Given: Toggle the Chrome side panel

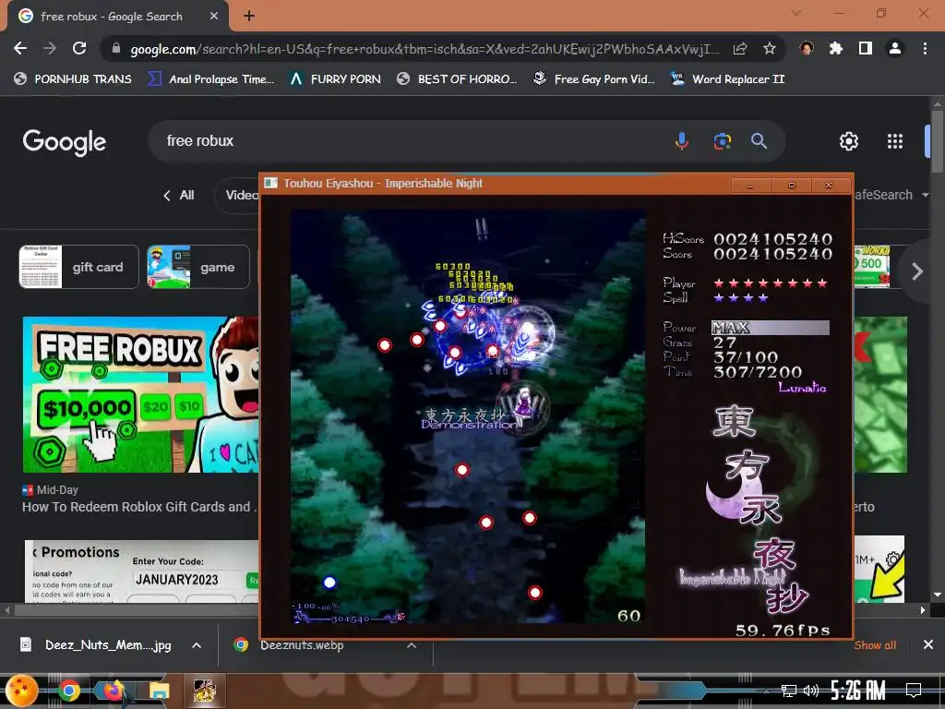Looking at the screenshot, I should point(866,48).
